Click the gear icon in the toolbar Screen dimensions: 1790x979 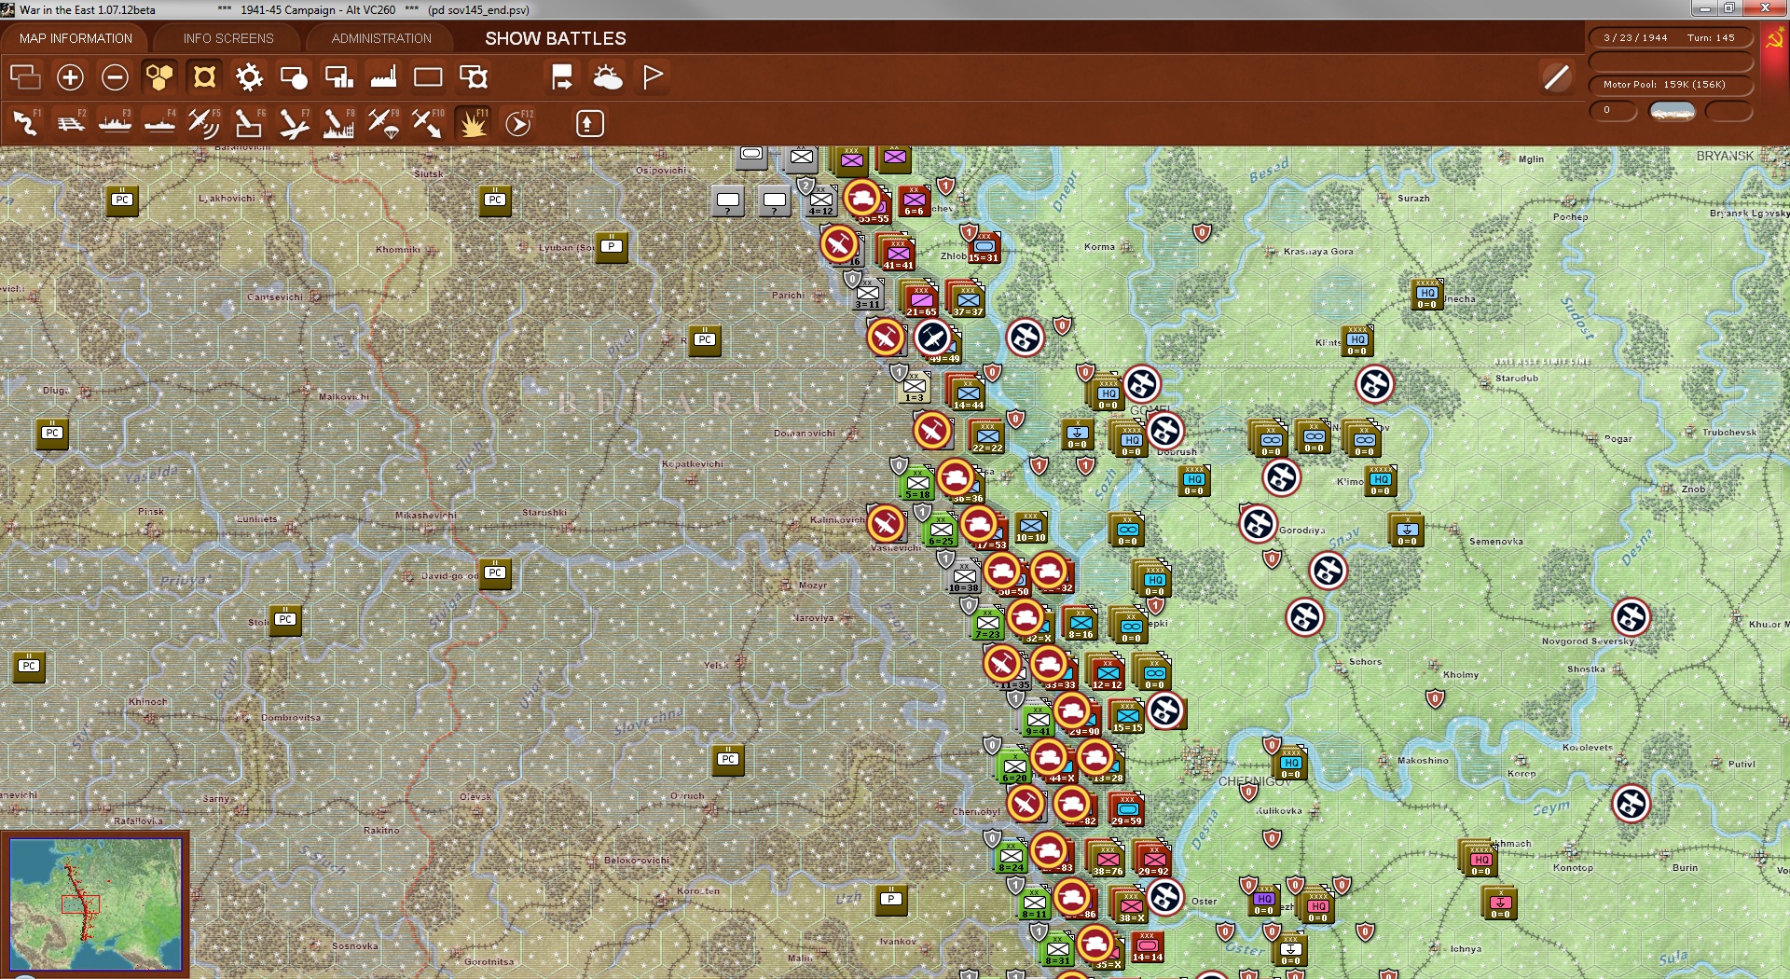click(x=249, y=76)
